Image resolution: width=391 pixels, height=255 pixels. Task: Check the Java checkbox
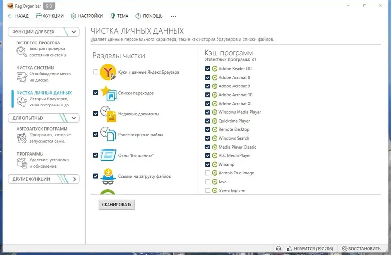(207, 182)
